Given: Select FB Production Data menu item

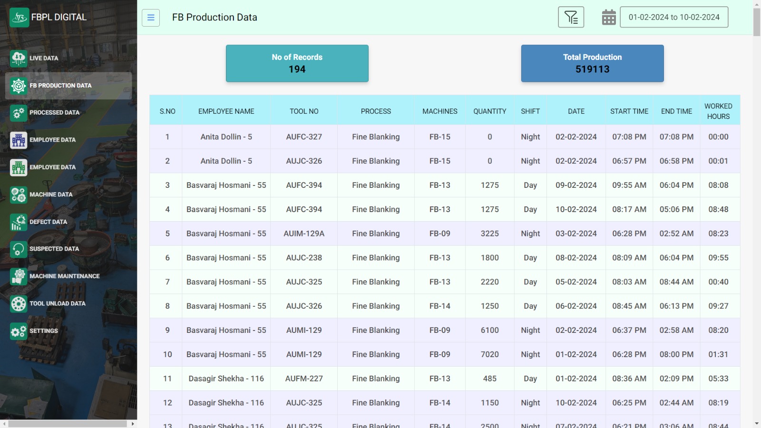Looking at the screenshot, I should point(68,86).
